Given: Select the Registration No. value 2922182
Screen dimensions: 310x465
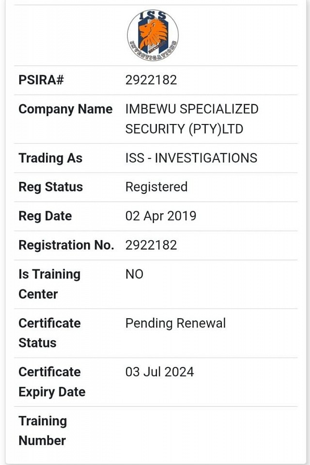Looking at the screenshot, I should tap(151, 245).
